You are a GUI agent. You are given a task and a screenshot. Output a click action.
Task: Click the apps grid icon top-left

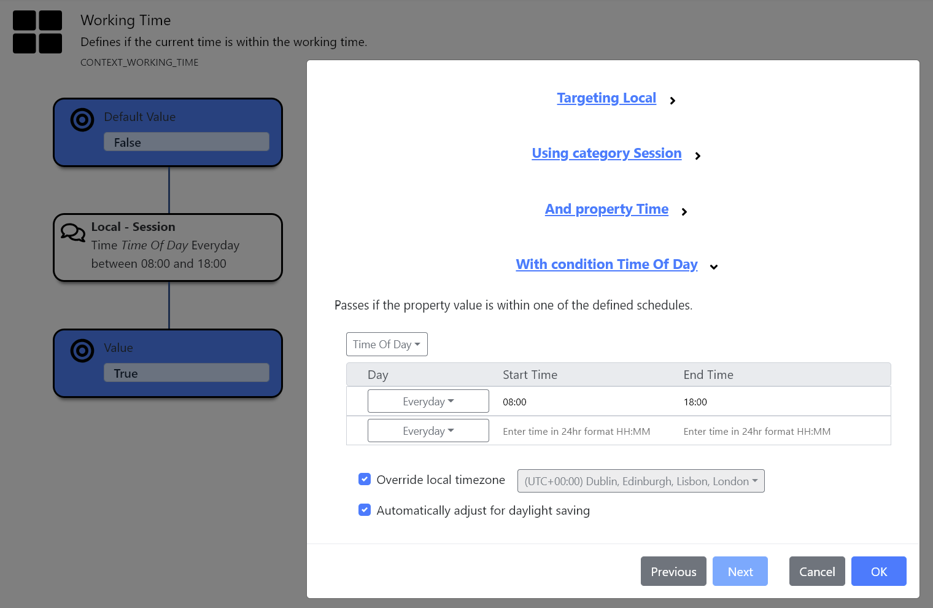(x=37, y=32)
